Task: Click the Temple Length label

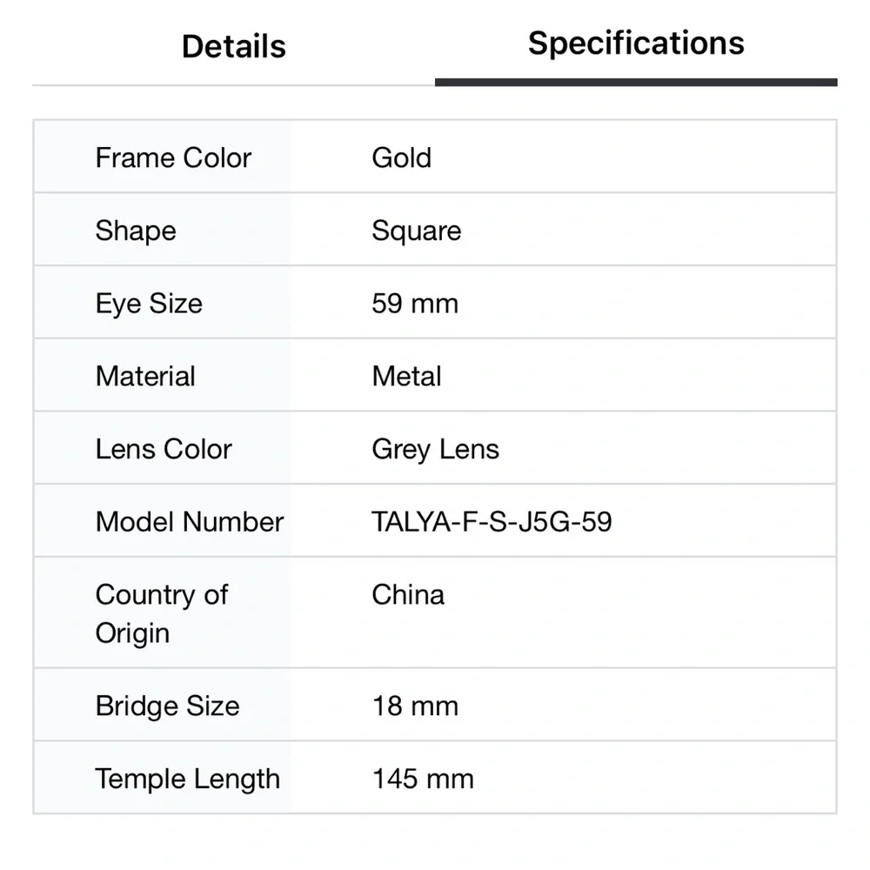Action: (188, 779)
